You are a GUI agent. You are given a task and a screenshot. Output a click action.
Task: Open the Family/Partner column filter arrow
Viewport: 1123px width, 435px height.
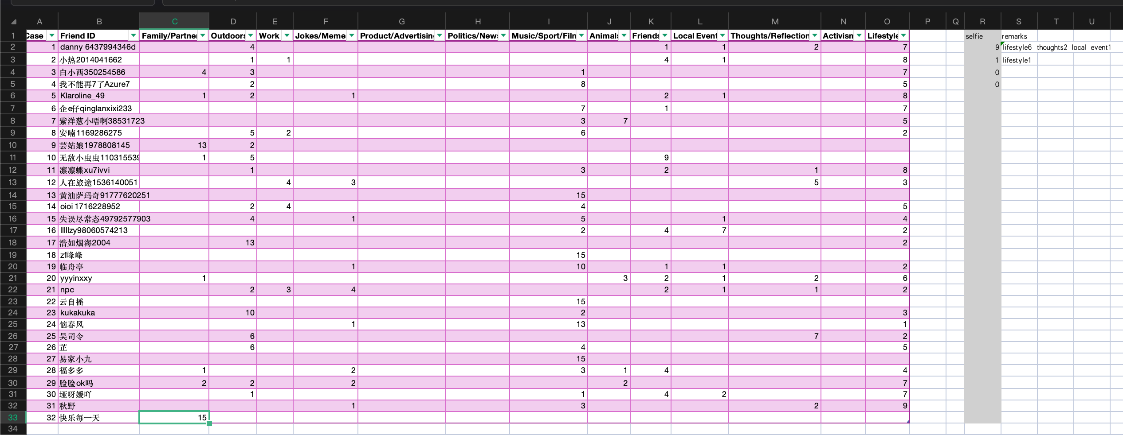click(x=203, y=35)
